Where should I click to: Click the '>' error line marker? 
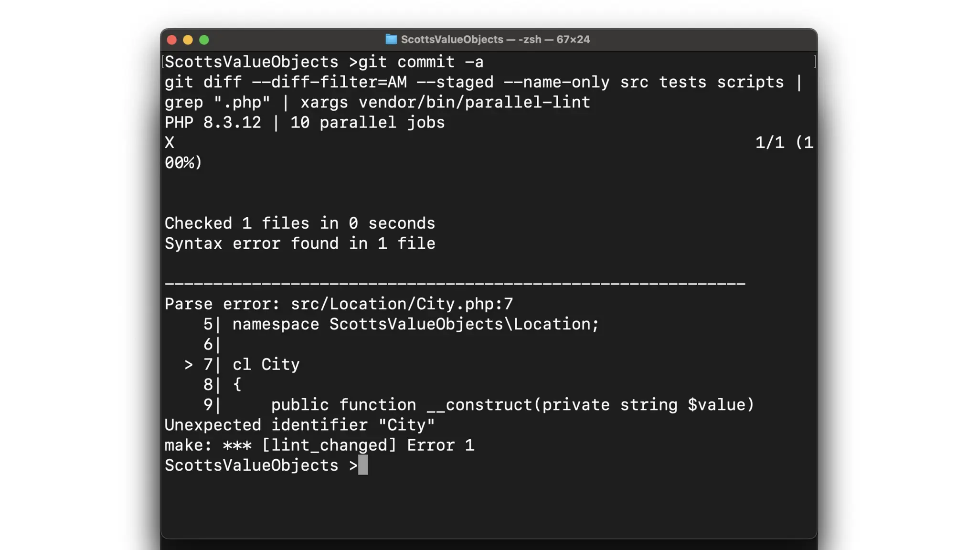click(189, 365)
